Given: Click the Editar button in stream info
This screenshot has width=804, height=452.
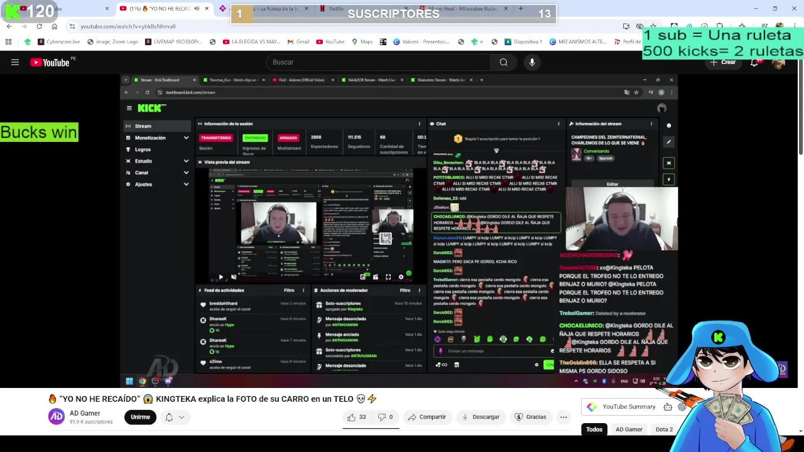Looking at the screenshot, I should click(612, 184).
